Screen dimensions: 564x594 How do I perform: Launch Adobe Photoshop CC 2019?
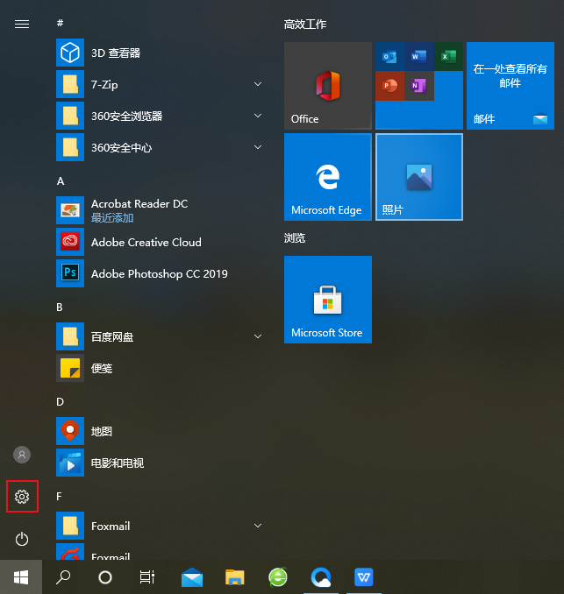pyautogui.click(x=160, y=273)
